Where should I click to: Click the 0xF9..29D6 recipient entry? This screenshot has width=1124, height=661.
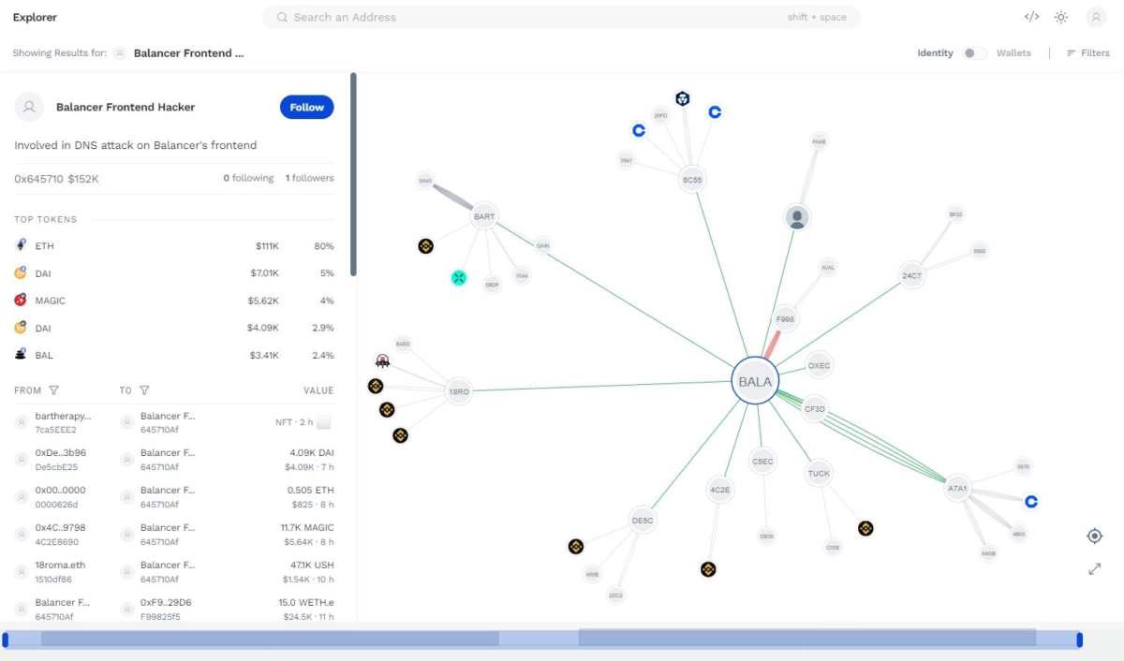tap(166, 610)
